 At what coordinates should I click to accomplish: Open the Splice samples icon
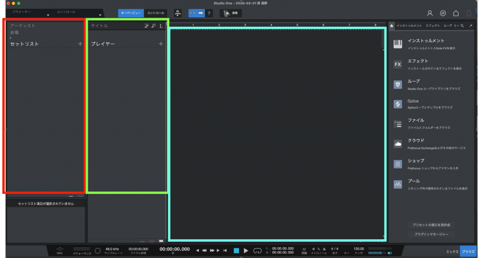tap(398, 104)
